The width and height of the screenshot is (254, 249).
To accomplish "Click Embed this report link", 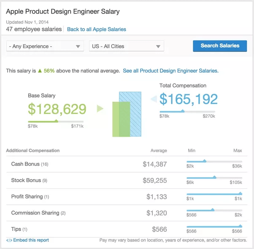I will pyautogui.click(x=31, y=240).
